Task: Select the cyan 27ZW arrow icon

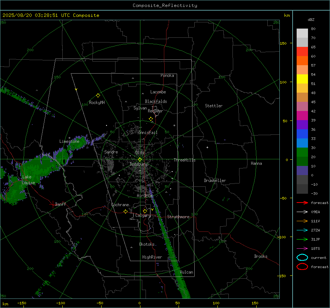Action: [x=302, y=230]
